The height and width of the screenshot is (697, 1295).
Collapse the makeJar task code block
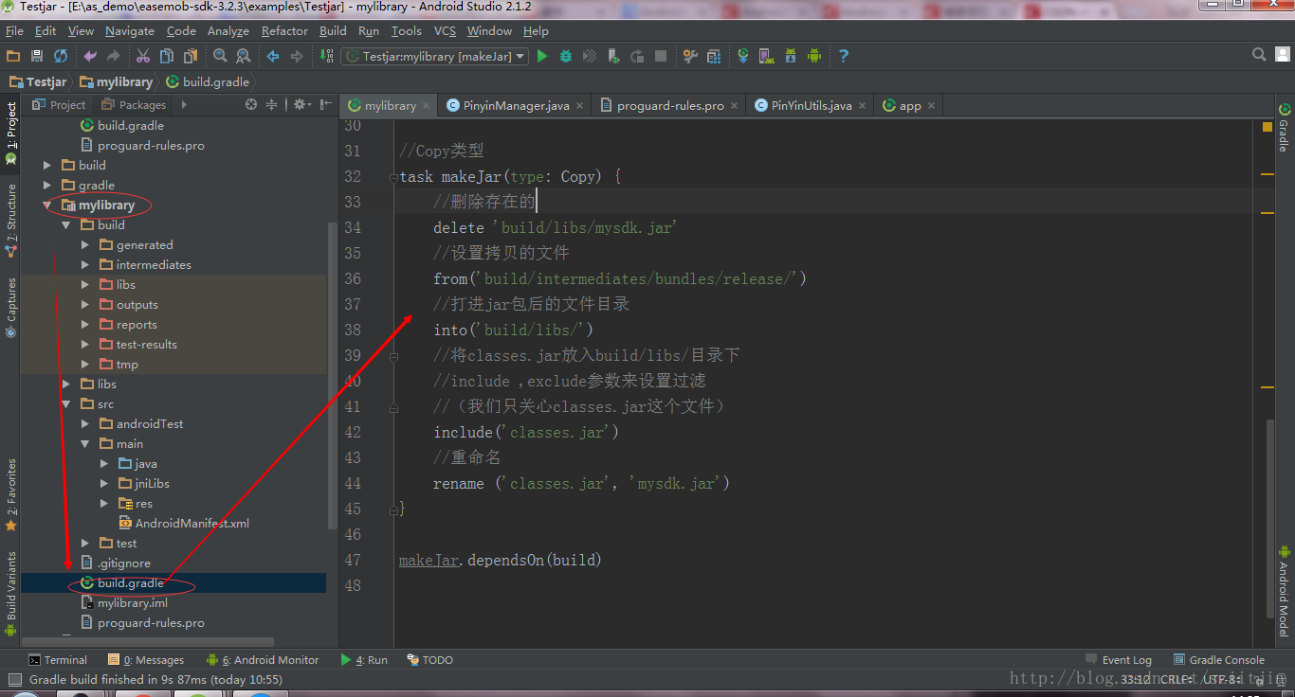(x=393, y=177)
